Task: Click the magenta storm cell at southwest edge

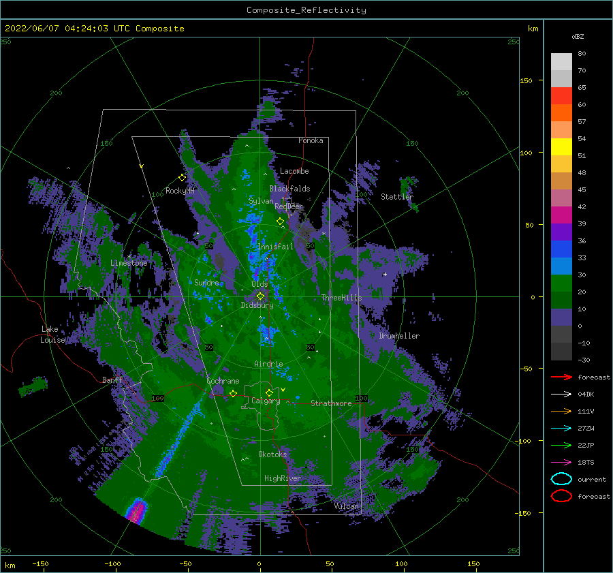Action: click(x=136, y=510)
